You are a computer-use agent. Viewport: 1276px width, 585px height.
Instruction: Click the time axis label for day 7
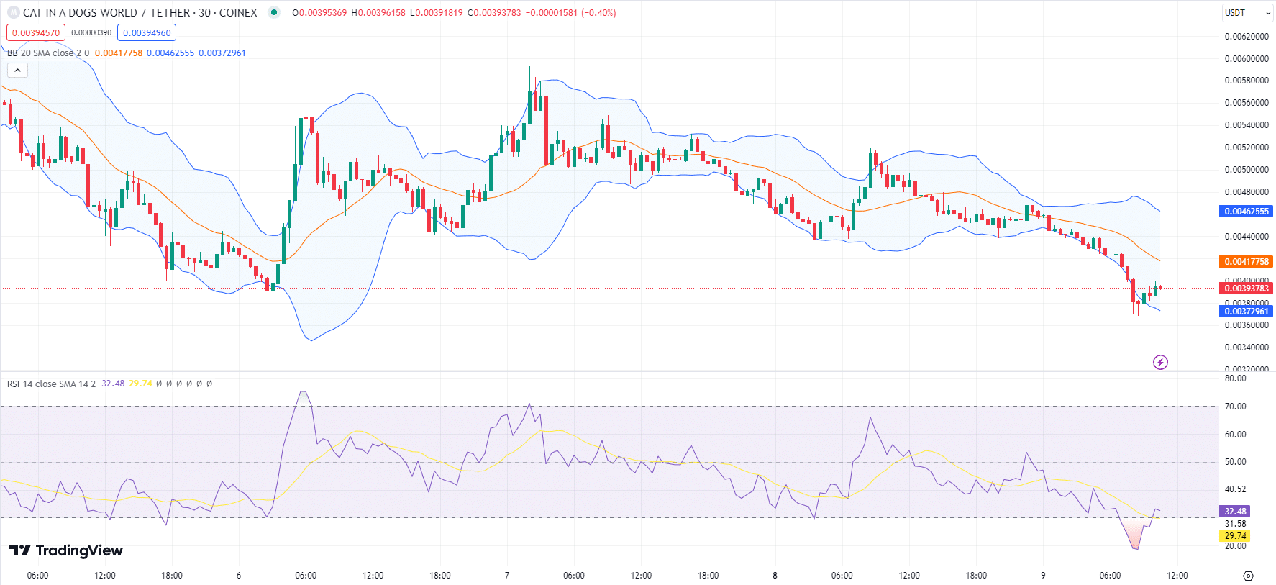507,576
